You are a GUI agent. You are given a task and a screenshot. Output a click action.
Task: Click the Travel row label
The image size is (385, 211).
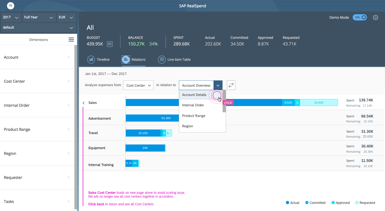(93, 133)
